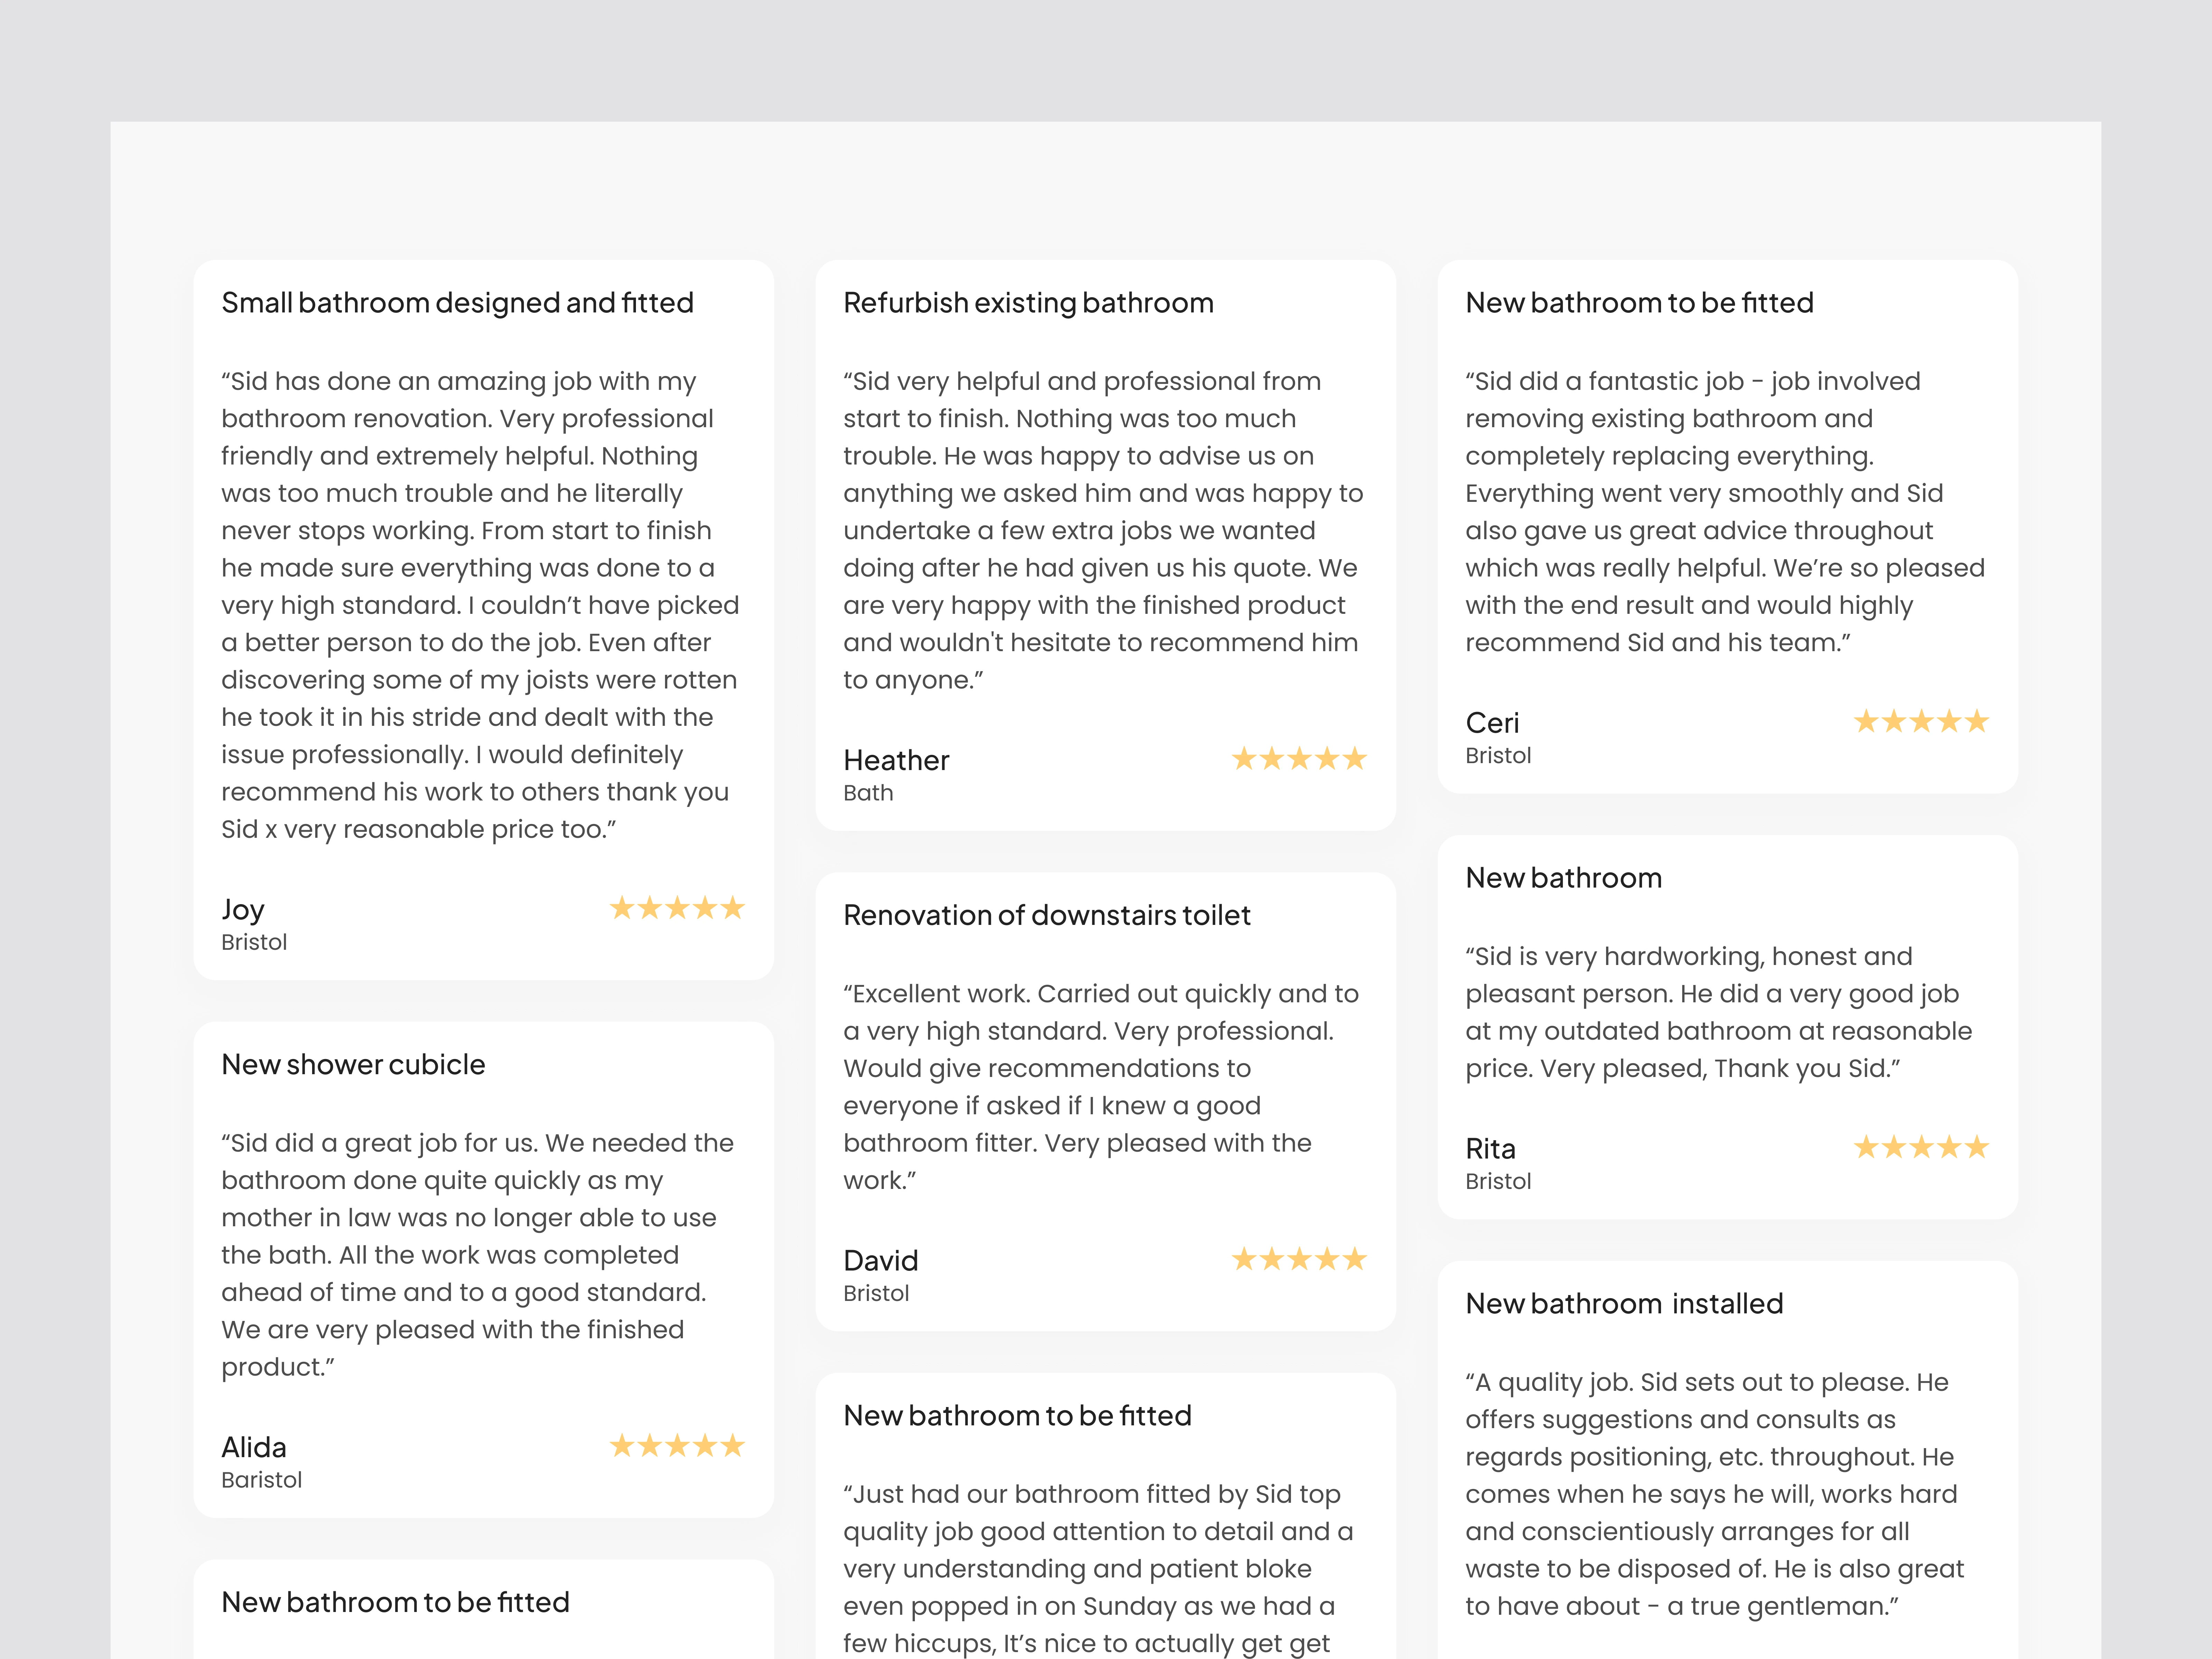The width and height of the screenshot is (2212, 1659).
Task: Select the "New bathroom installed" heading
Action: [1624, 1304]
